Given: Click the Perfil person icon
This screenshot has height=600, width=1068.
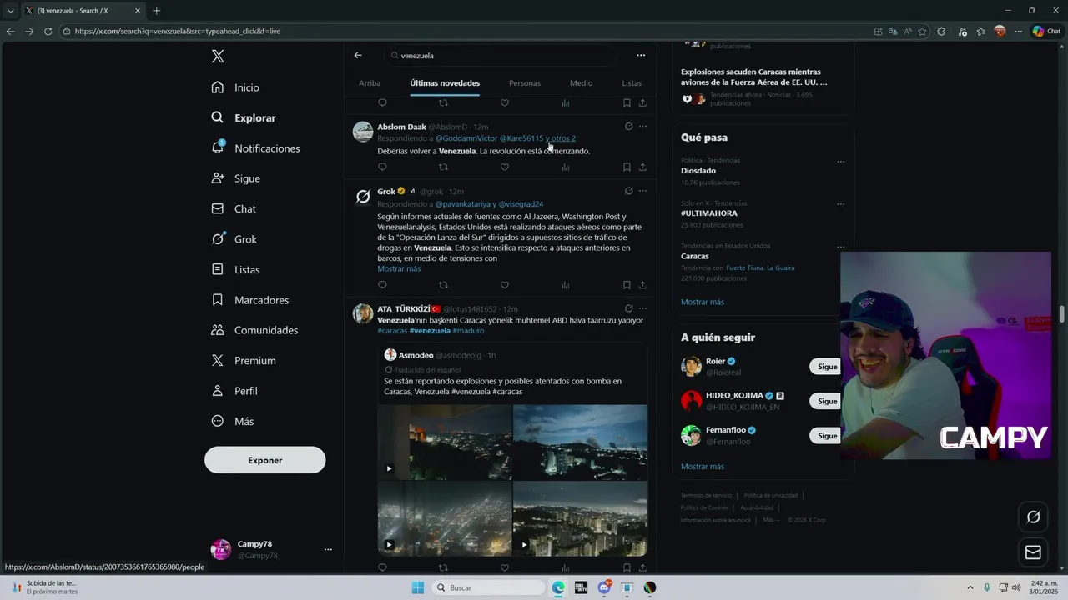Looking at the screenshot, I should pos(218,391).
